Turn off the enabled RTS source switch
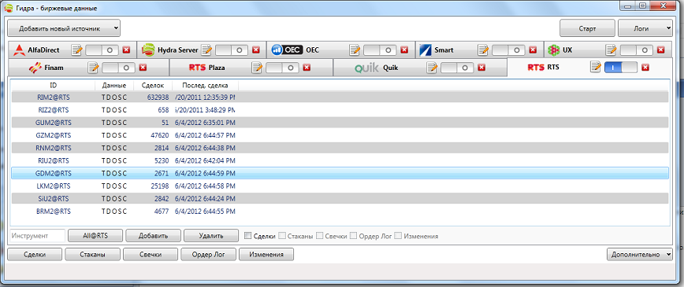Image resolution: width=684 pixels, height=287 pixels. click(621, 68)
